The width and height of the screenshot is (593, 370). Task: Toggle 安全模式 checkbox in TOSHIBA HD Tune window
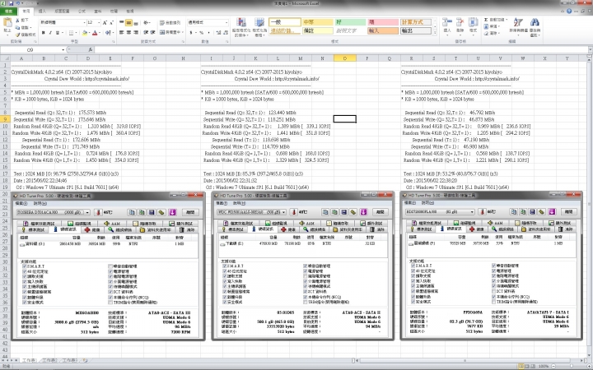[x=25, y=302]
